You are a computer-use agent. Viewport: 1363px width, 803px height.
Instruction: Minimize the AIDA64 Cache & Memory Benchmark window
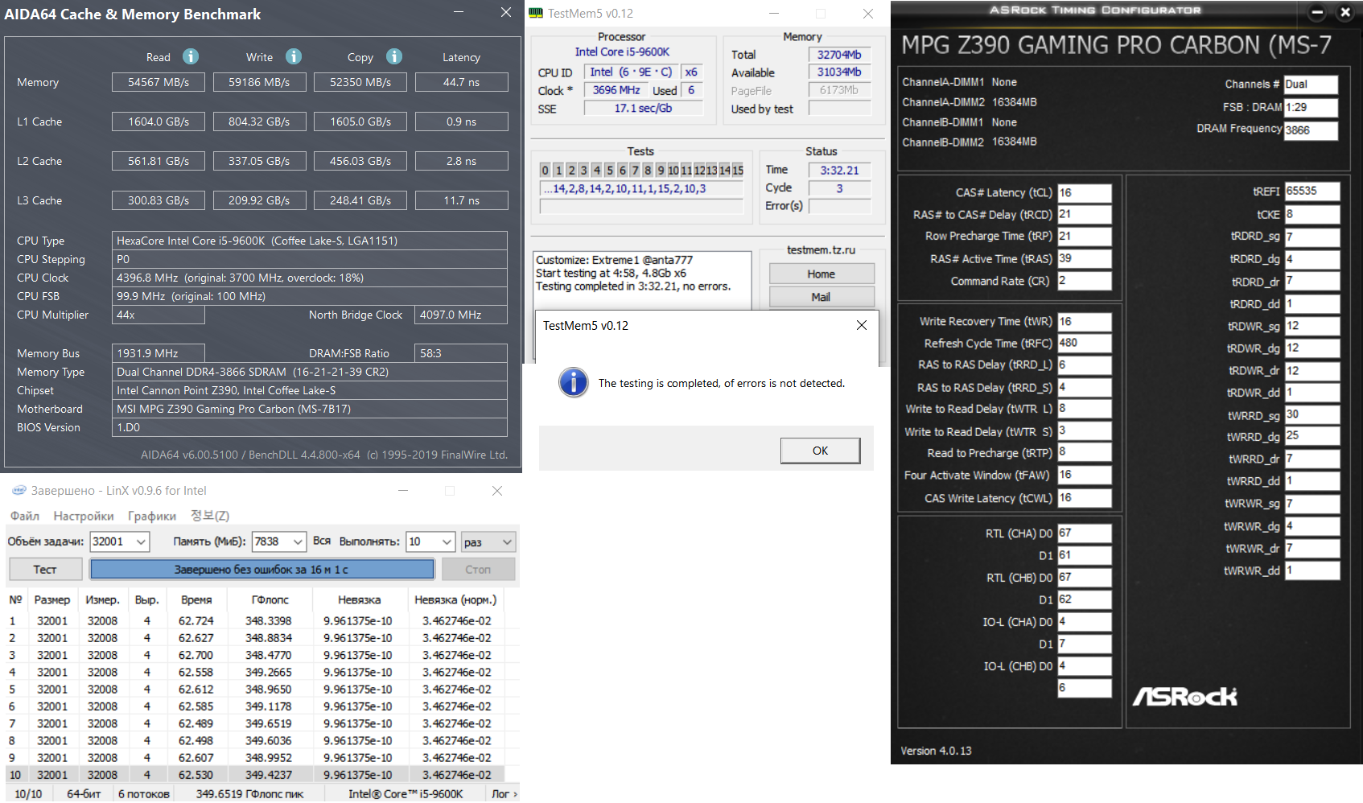(458, 12)
